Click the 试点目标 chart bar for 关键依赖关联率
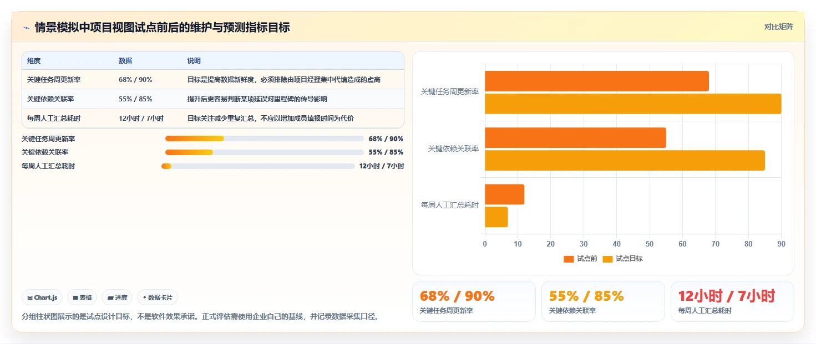This screenshot has width=816, height=344. tap(625, 160)
